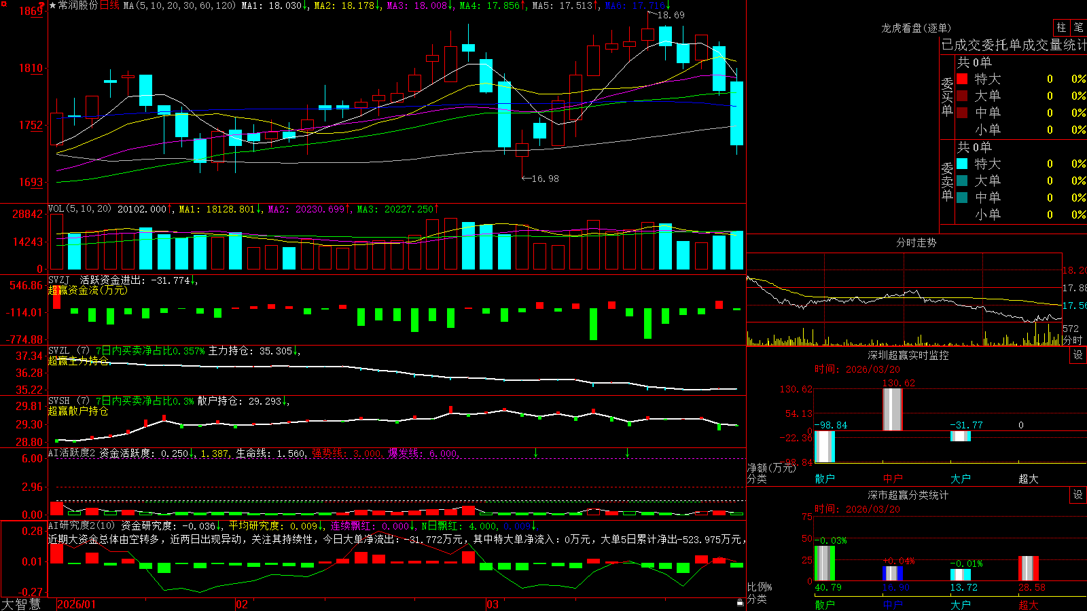Click cyan 特大 sell-order color swatch
Image resolution: width=1087 pixels, height=611 pixels.
pyautogui.click(x=962, y=164)
